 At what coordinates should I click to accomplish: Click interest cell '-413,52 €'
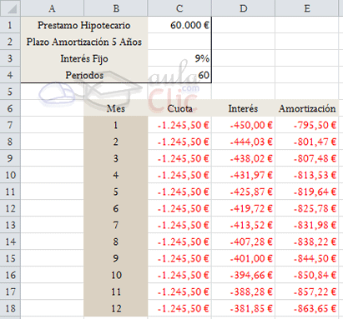click(243, 225)
